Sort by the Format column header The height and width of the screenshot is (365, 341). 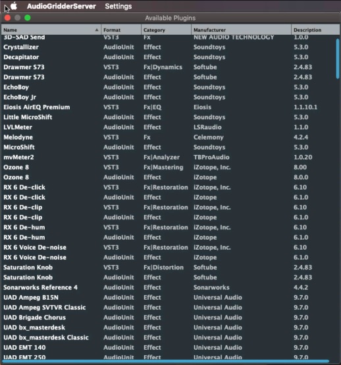[x=121, y=30]
